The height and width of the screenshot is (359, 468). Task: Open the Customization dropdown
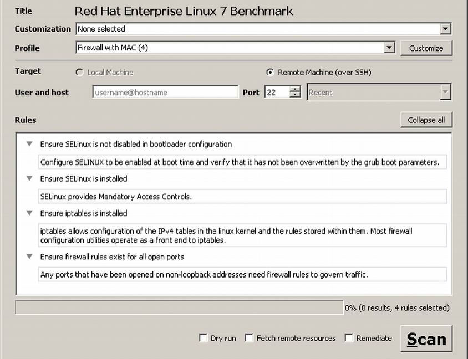click(264, 29)
